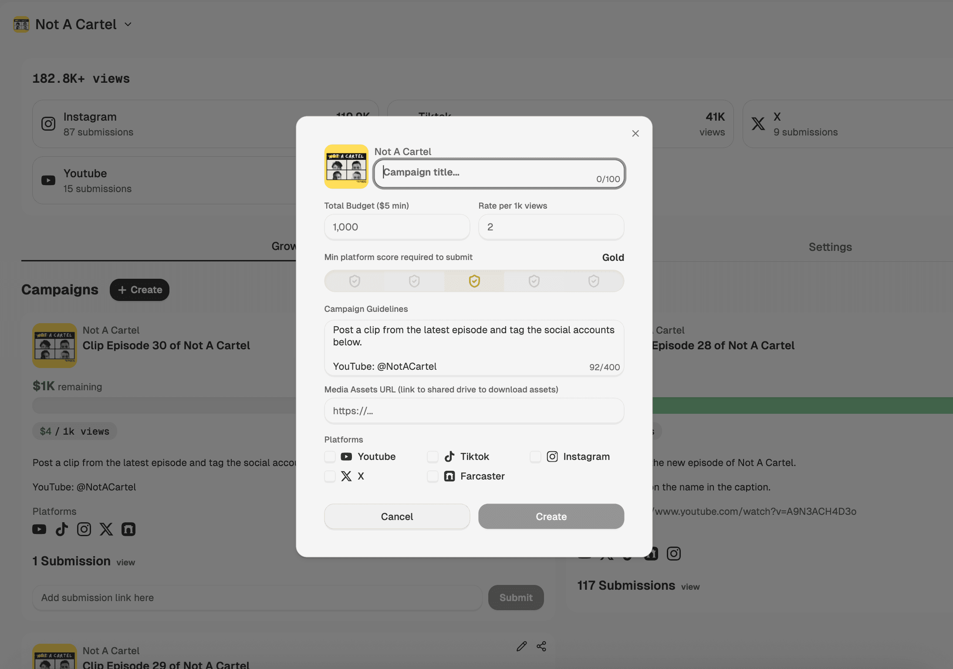953x669 pixels.
Task: Edit the Campaign Guidelines text area
Action: pyautogui.click(x=474, y=348)
